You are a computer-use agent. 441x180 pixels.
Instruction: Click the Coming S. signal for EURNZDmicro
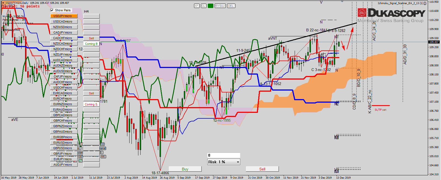(x=92, y=104)
